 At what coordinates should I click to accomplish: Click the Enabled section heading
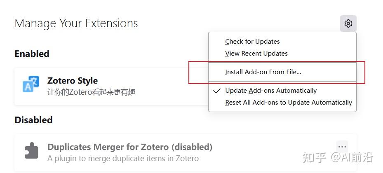tap(32, 54)
